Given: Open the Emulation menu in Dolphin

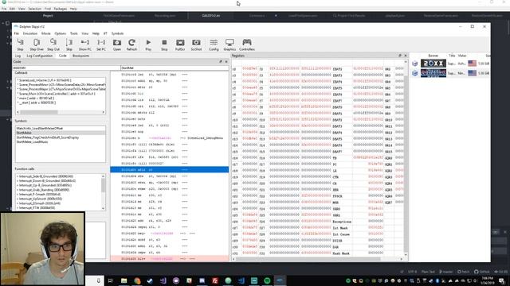Looking at the screenshot, I should tap(30, 33).
